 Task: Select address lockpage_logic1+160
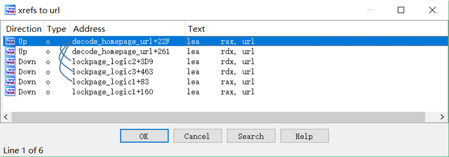tap(112, 92)
